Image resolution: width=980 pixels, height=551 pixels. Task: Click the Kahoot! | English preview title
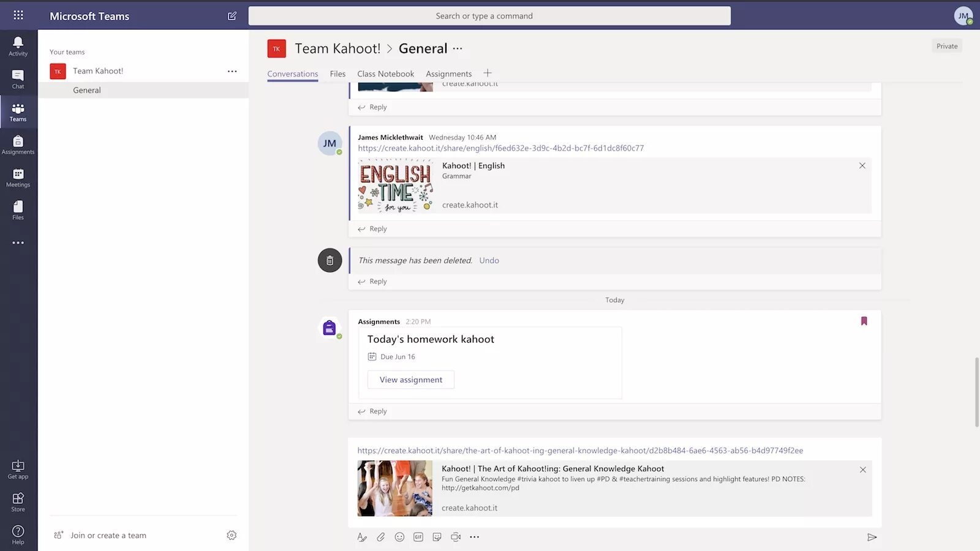click(x=473, y=166)
